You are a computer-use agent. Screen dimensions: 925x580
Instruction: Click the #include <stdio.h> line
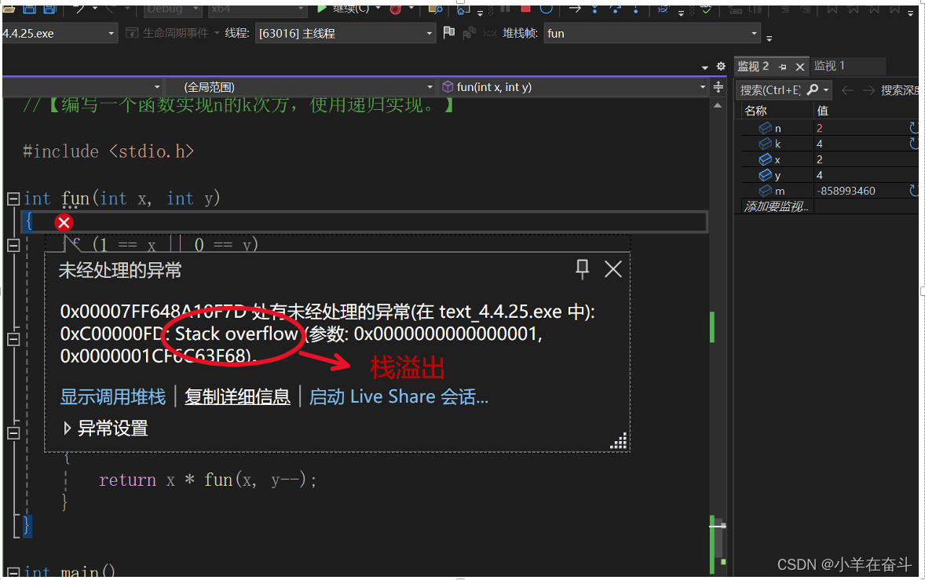[x=108, y=151]
